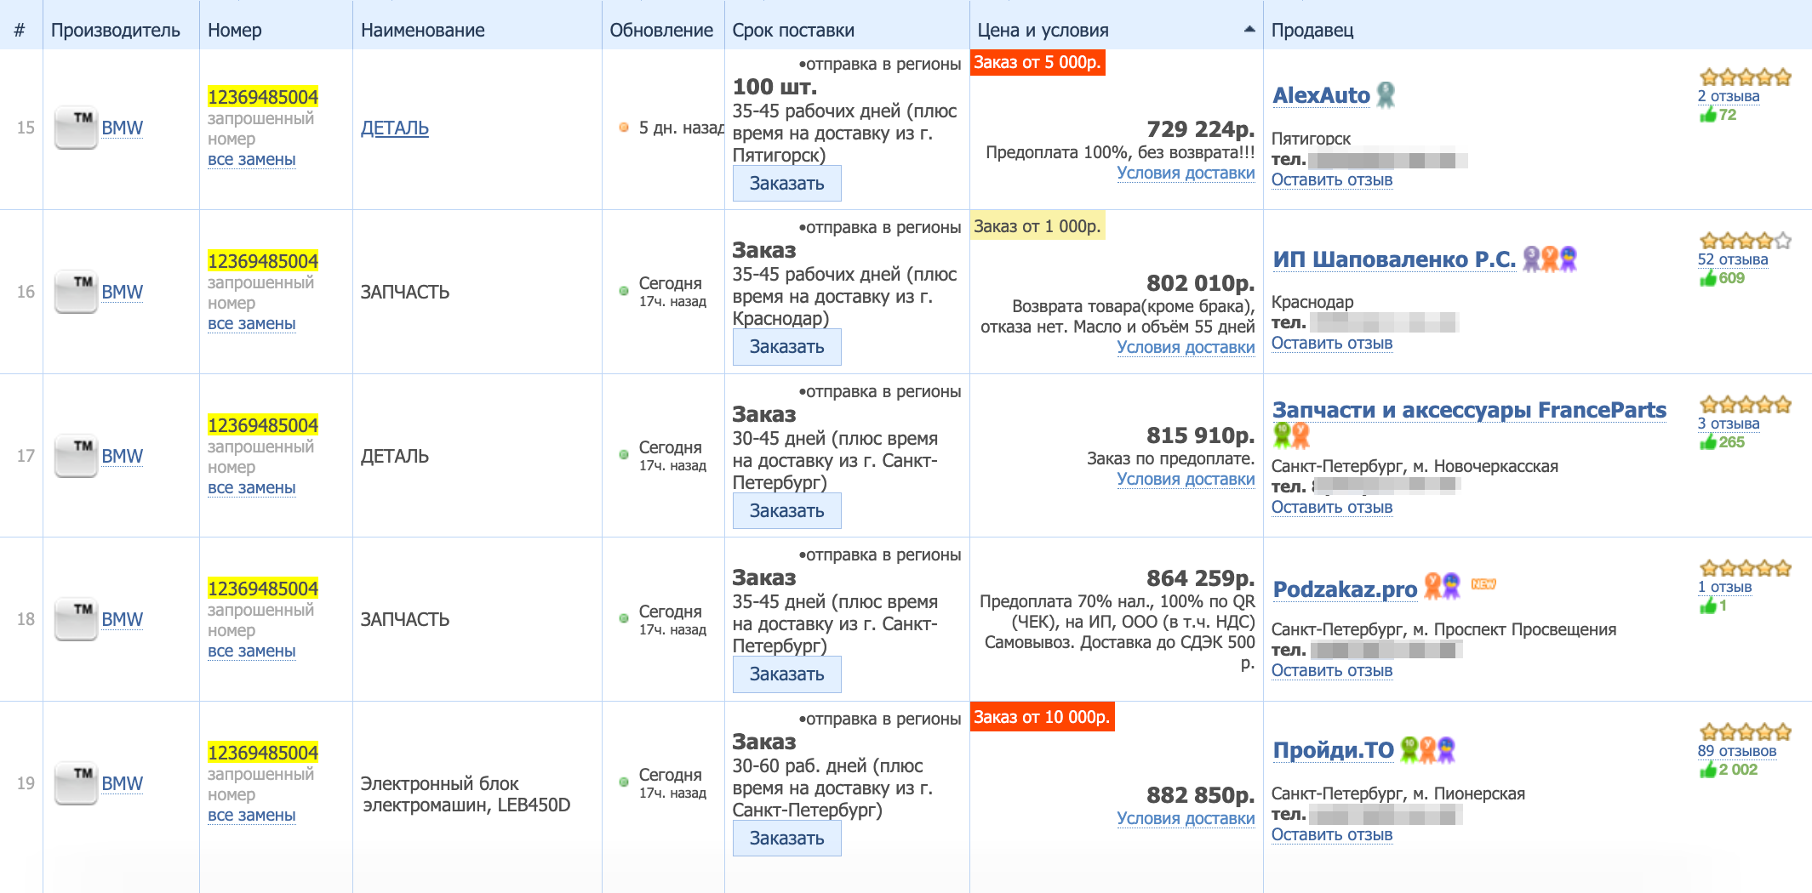Open the 2 отзыва reviews link
1812x893 pixels.
(1729, 96)
